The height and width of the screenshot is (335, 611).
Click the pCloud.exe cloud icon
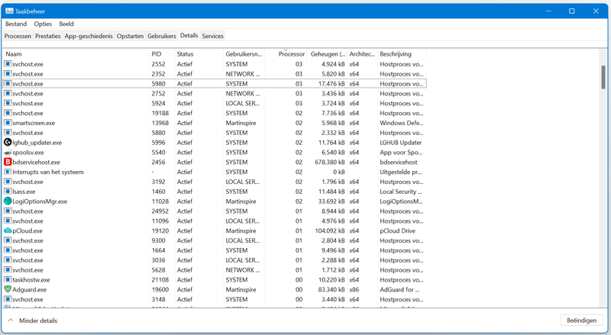click(8, 230)
